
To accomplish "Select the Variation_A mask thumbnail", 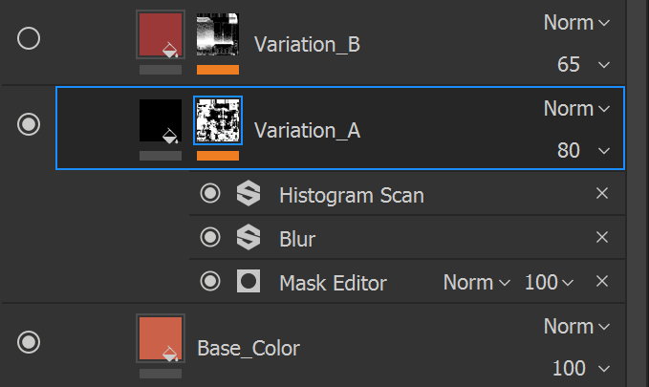I will coord(218,120).
